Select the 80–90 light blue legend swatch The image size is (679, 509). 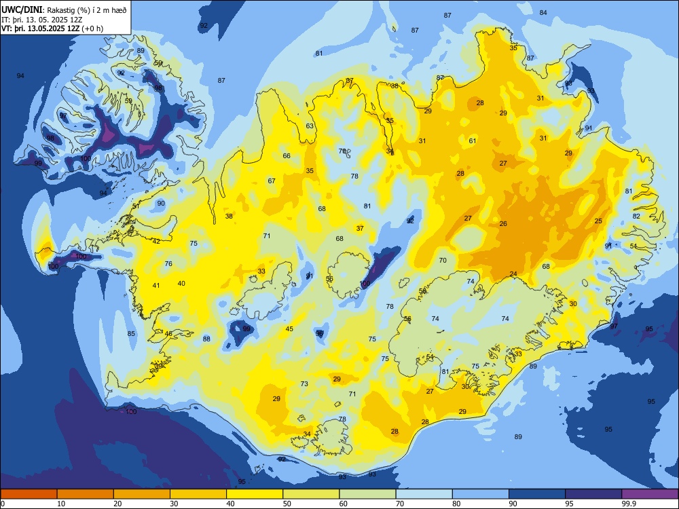[481, 494]
